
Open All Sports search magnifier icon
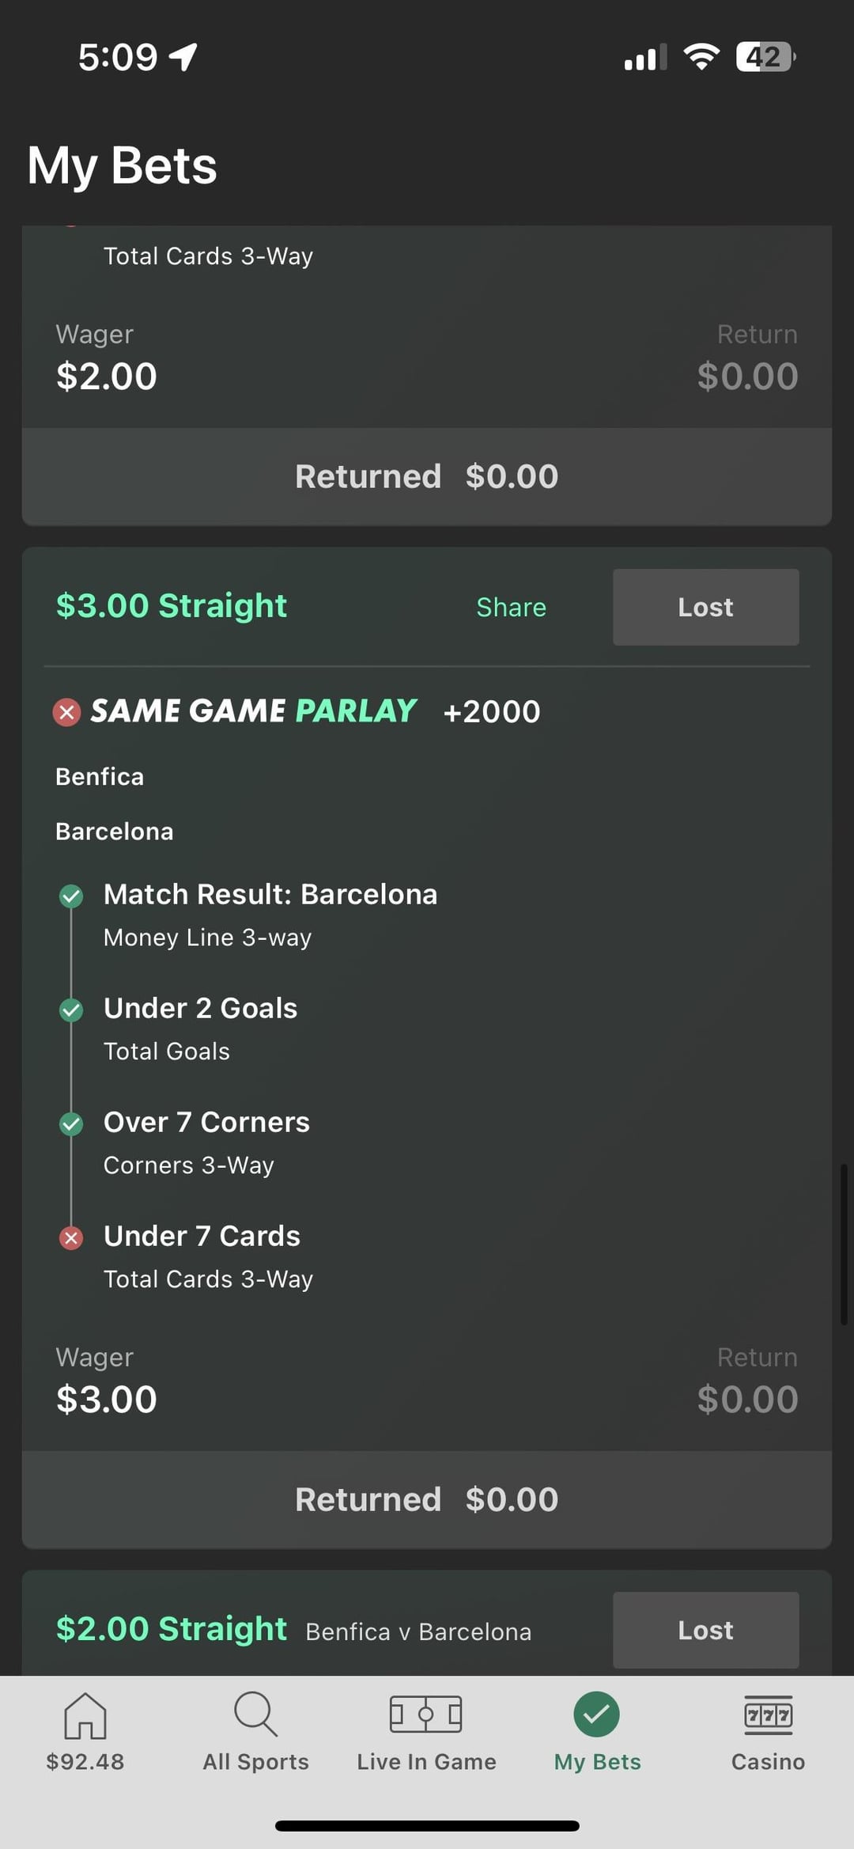pyautogui.click(x=255, y=1714)
